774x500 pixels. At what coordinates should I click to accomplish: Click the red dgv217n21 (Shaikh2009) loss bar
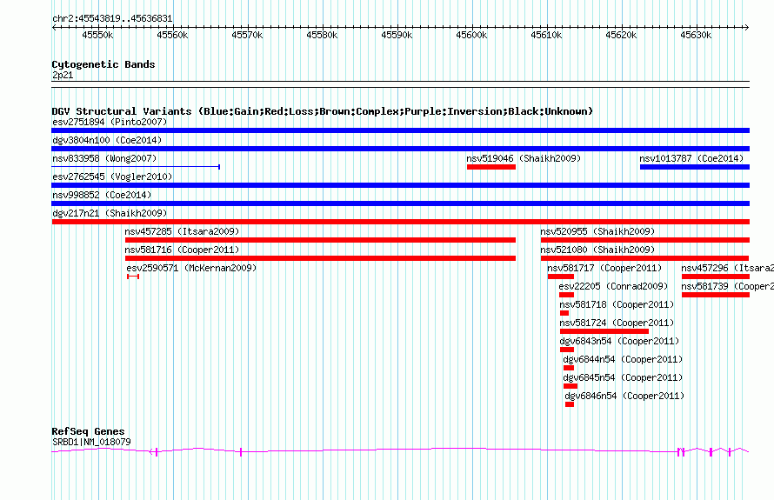tap(401, 222)
